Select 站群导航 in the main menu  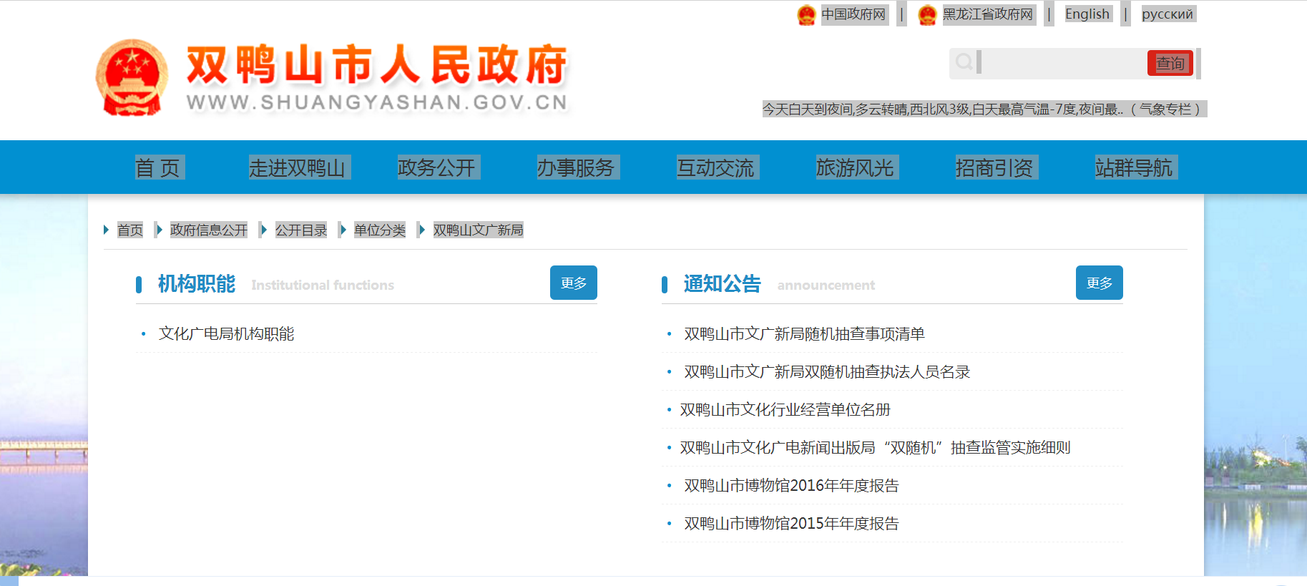(1135, 167)
